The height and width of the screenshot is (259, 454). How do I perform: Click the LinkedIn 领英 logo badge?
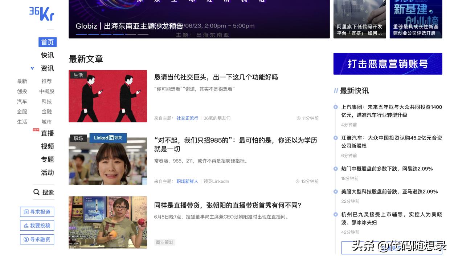coord(108,138)
